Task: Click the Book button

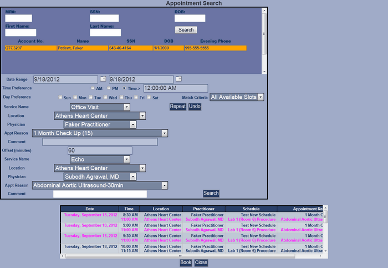Action: 186,262
